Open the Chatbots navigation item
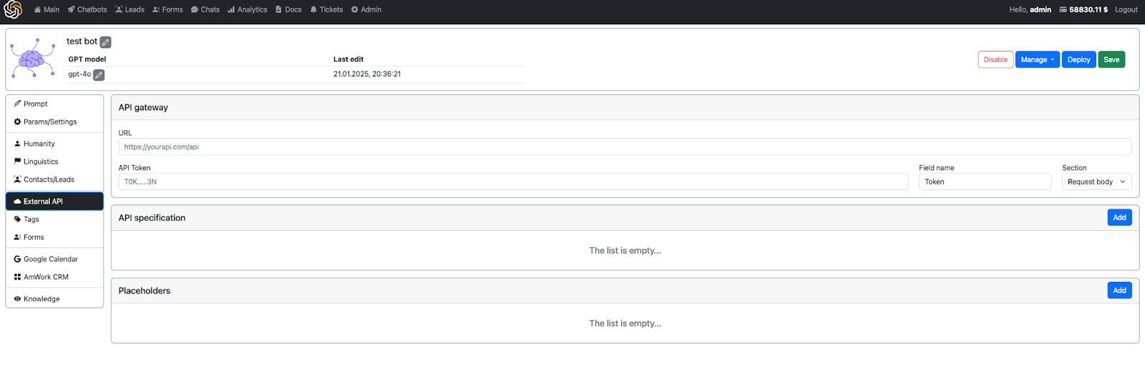Image resolution: width=1145 pixels, height=379 pixels. [87, 9]
